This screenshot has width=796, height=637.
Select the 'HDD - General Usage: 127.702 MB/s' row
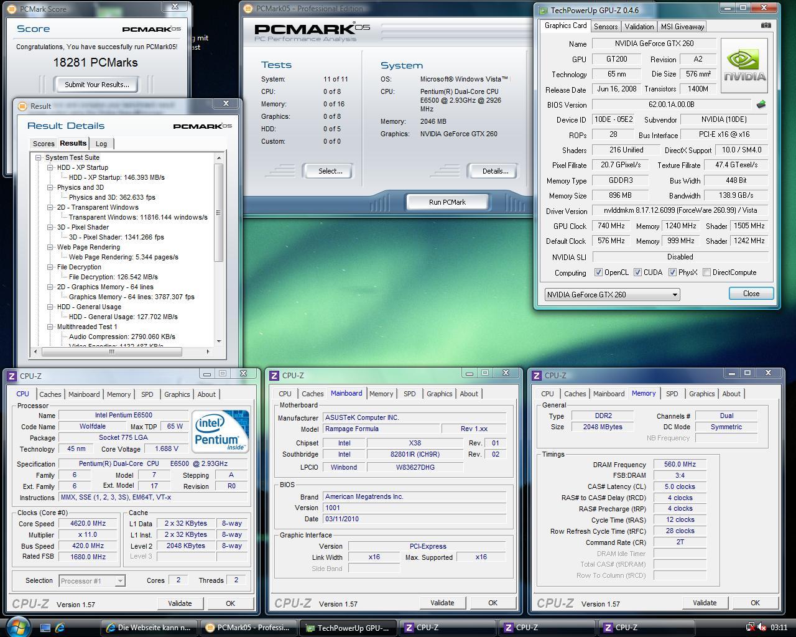(x=123, y=317)
